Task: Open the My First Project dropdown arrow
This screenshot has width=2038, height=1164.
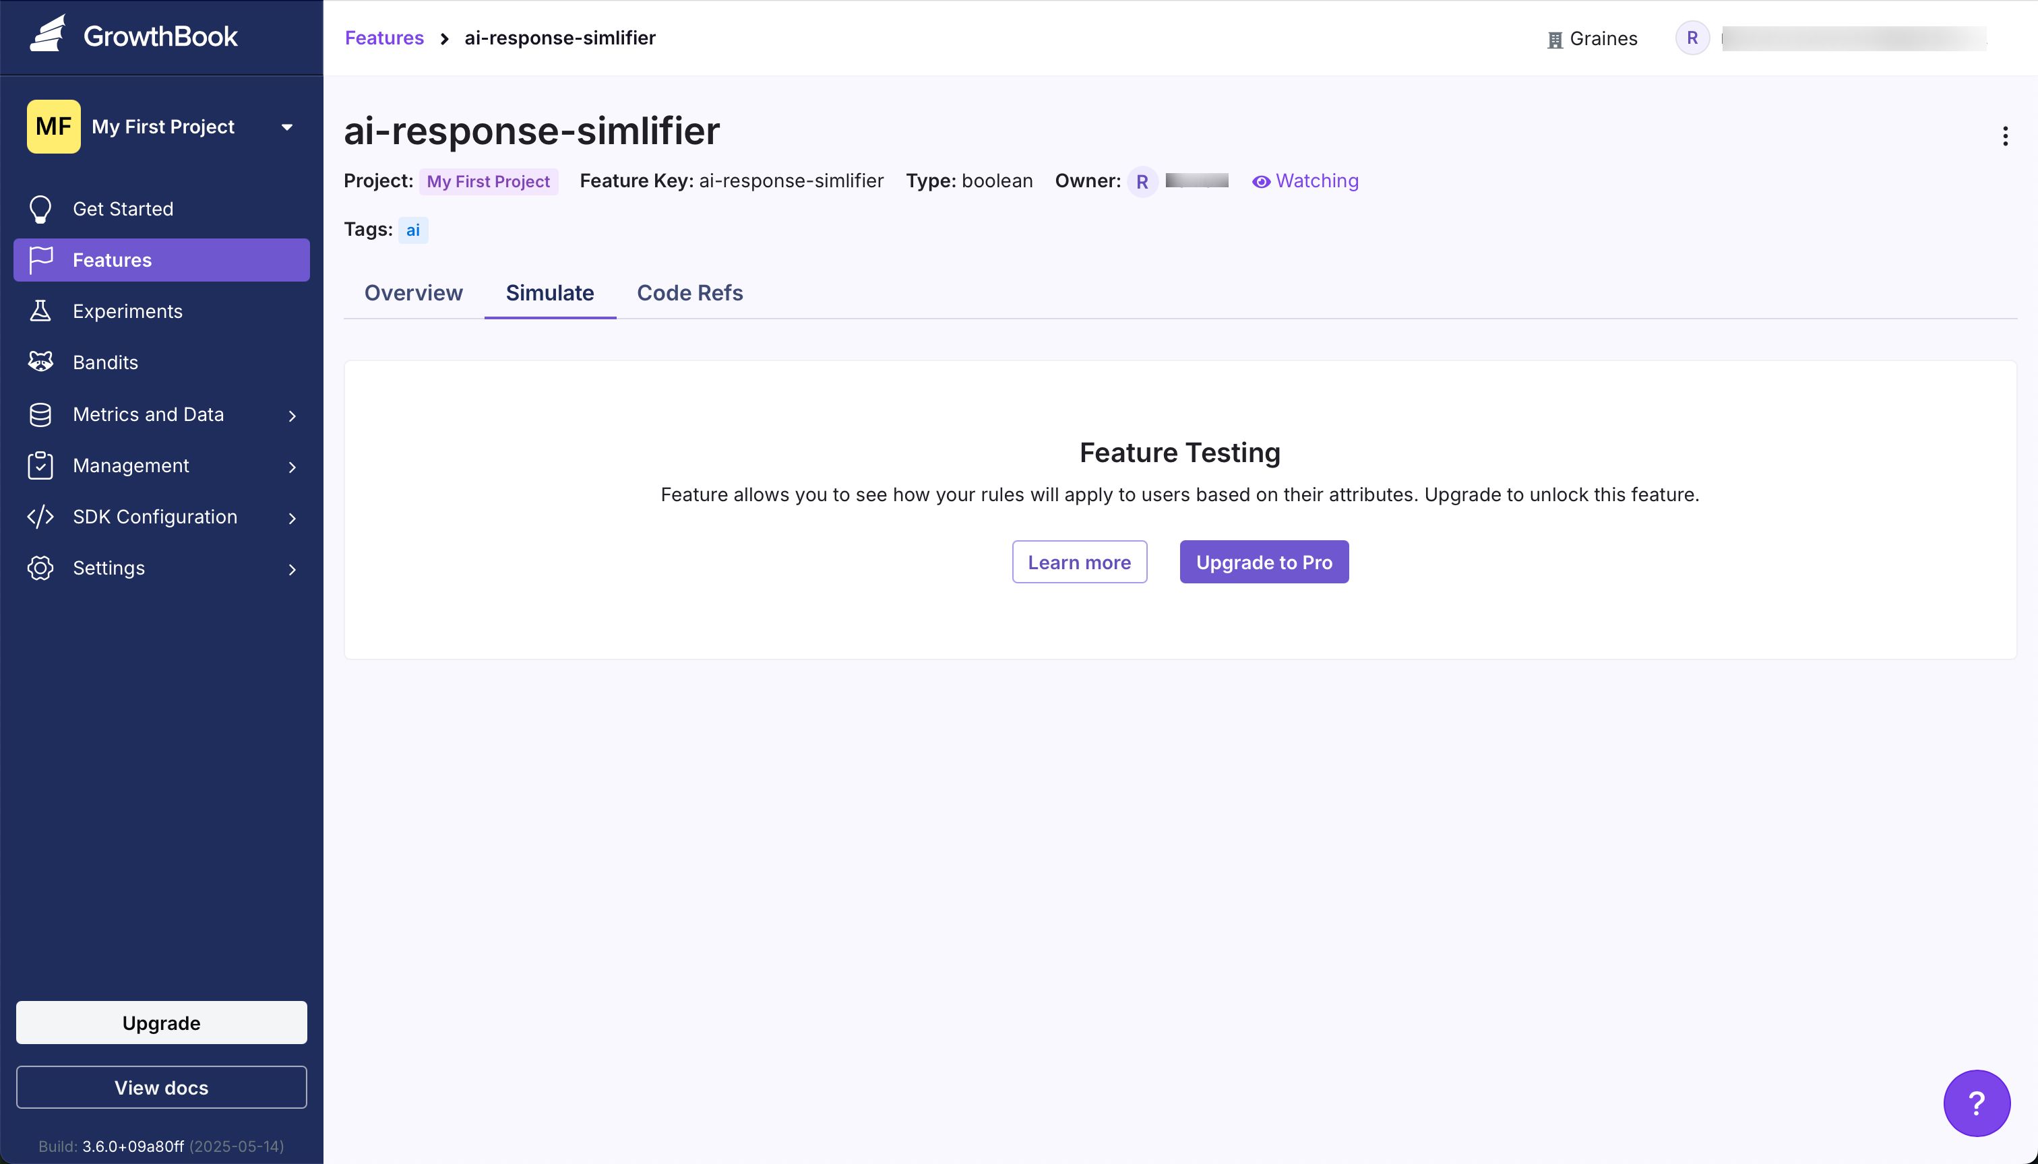Action: [x=287, y=127]
